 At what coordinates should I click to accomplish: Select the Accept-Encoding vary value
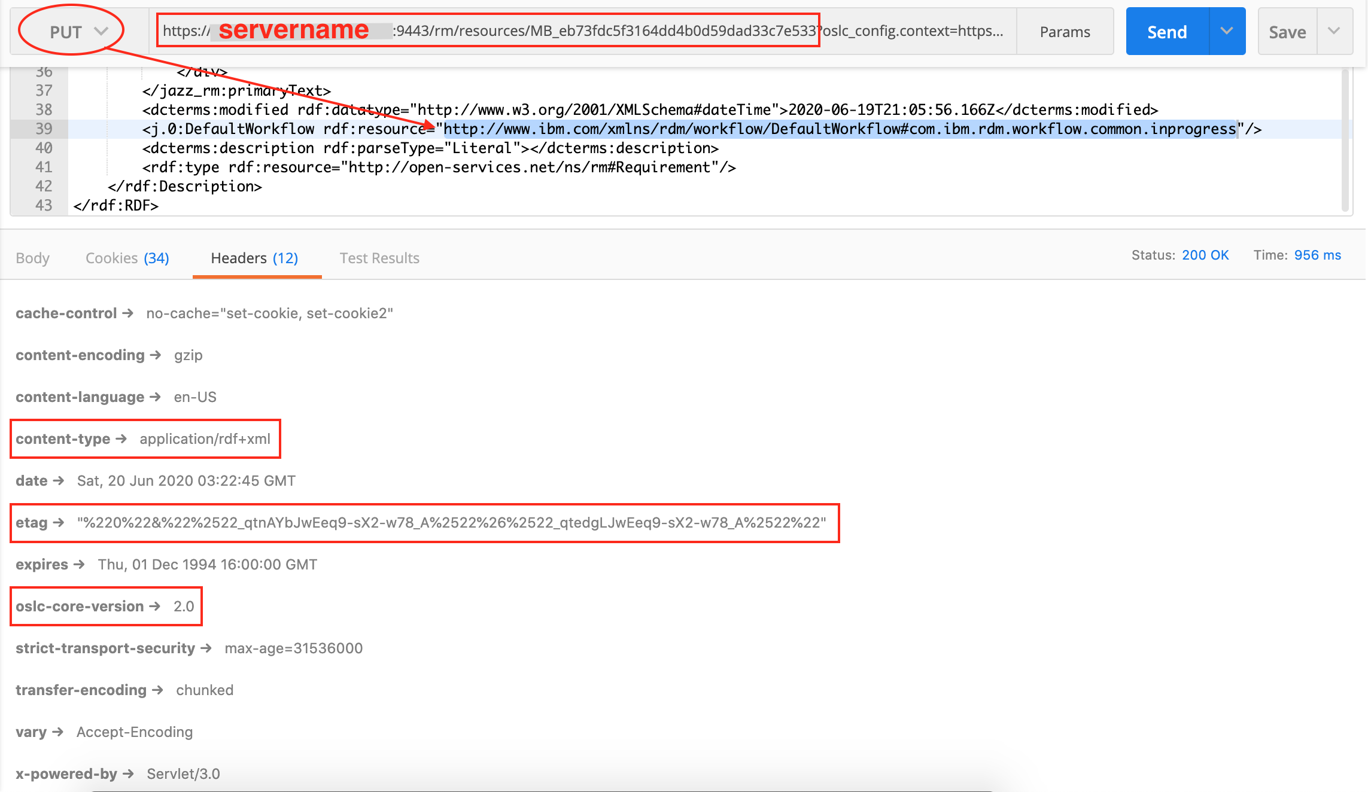coord(135,732)
